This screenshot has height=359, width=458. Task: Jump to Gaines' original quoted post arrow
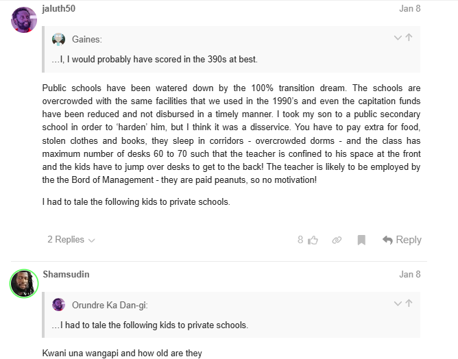pyautogui.click(x=409, y=38)
